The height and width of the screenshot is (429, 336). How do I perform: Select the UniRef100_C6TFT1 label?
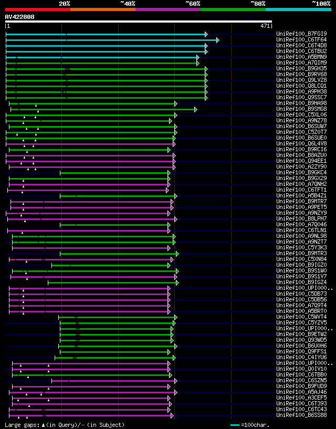click(301, 190)
